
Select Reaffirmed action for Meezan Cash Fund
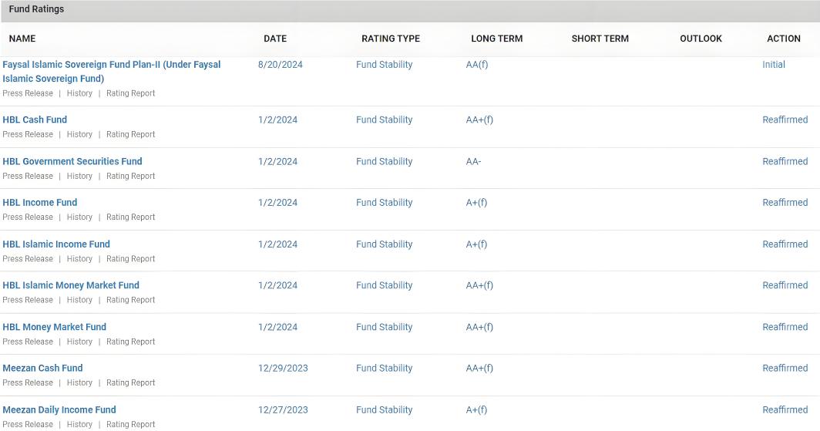(x=785, y=369)
